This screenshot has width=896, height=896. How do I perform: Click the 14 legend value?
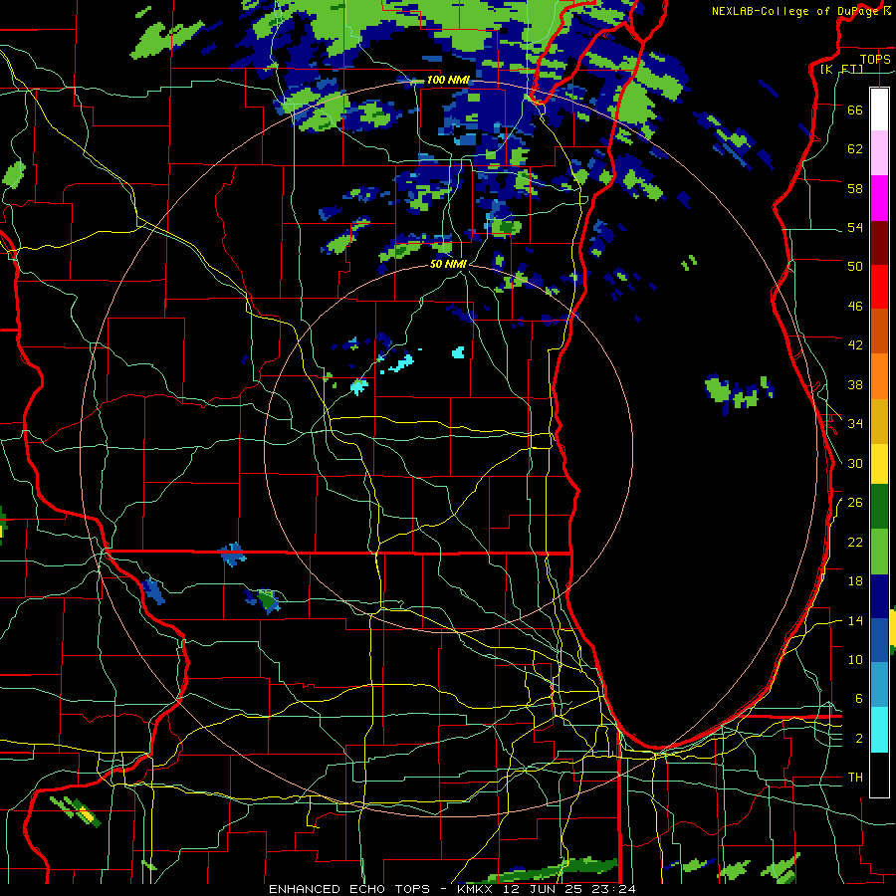855,620
